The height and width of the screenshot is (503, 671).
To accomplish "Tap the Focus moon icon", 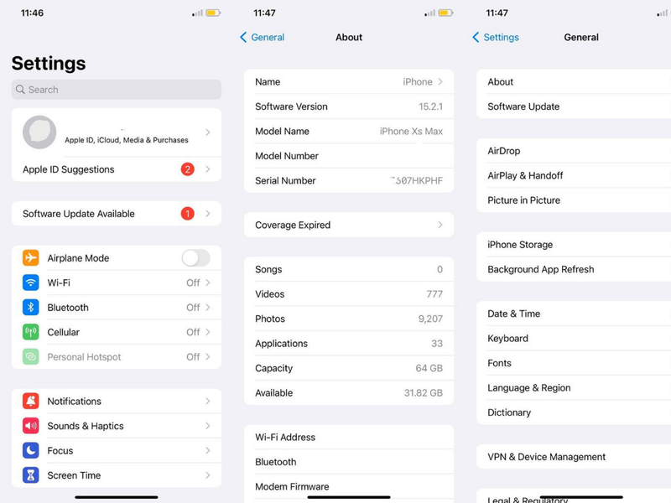I will [31, 450].
